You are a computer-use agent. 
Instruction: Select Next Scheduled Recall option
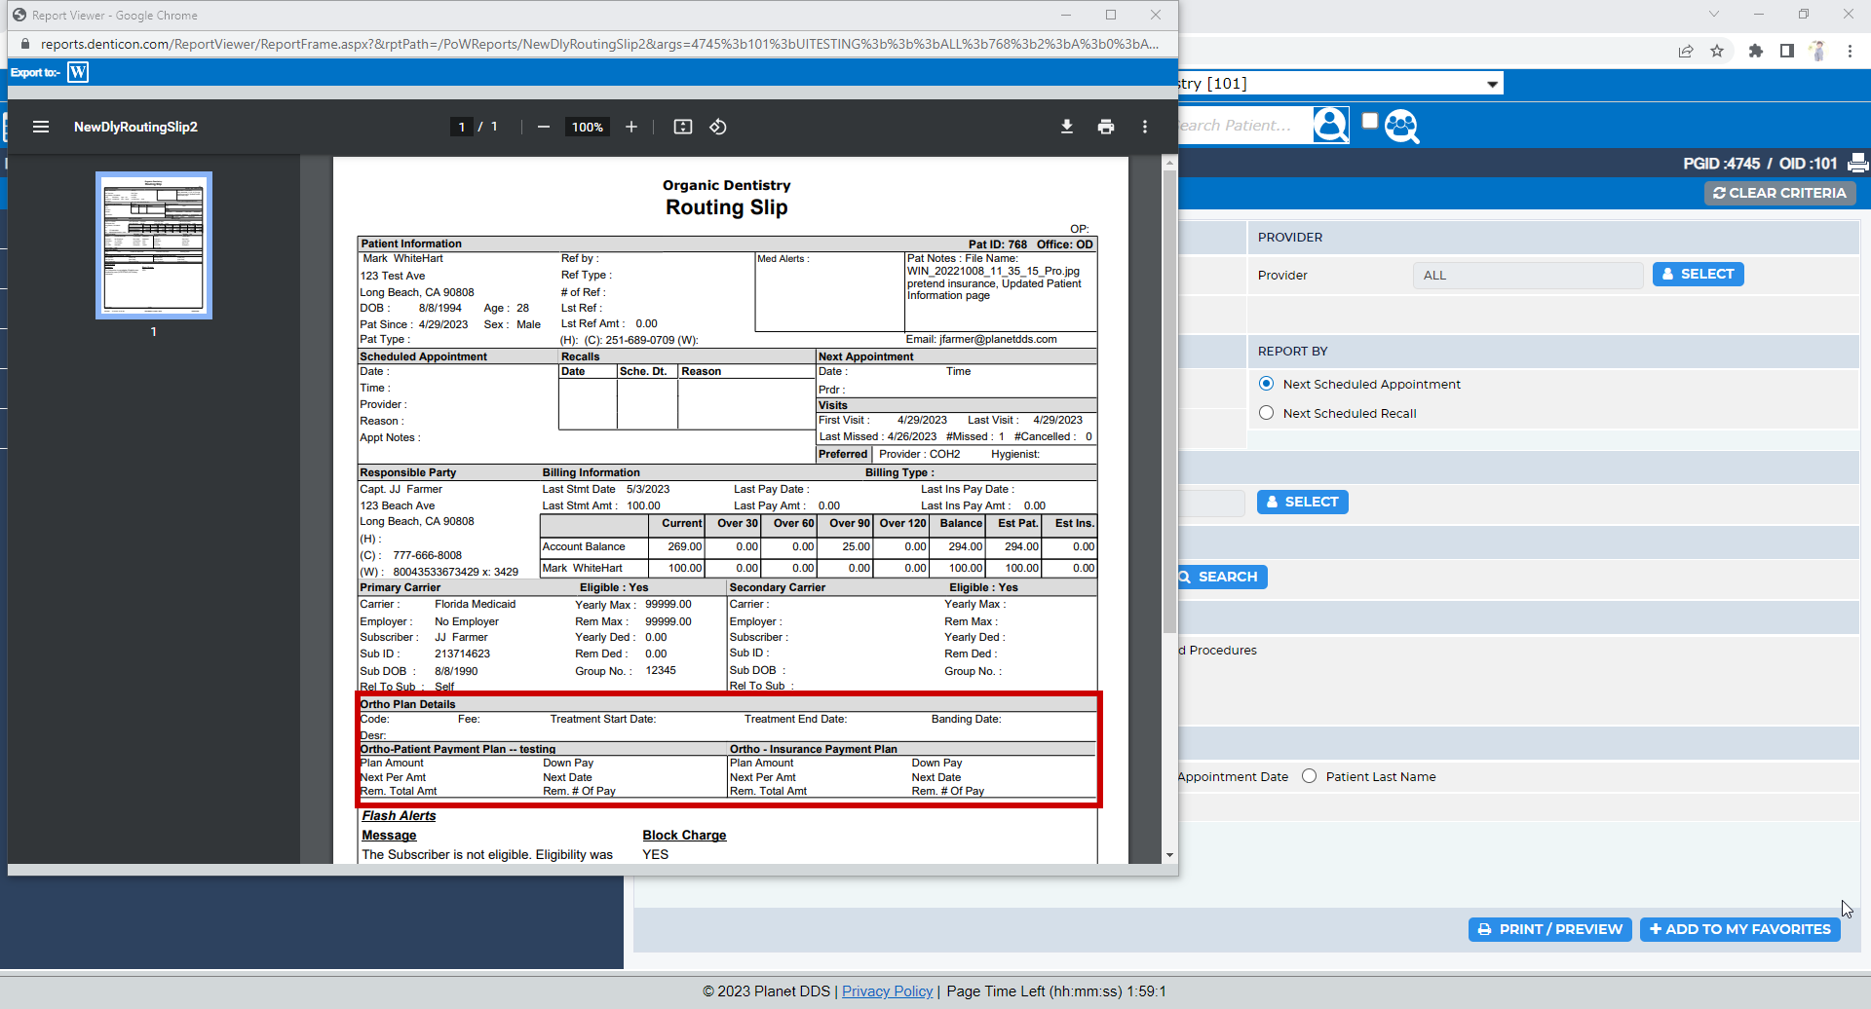1267,413
